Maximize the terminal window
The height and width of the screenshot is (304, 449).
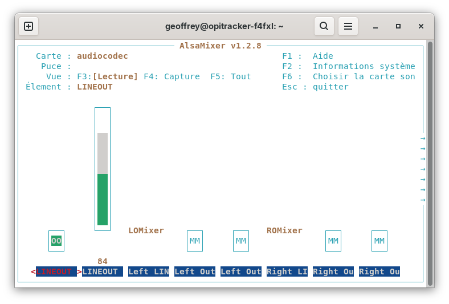click(x=398, y=26)
